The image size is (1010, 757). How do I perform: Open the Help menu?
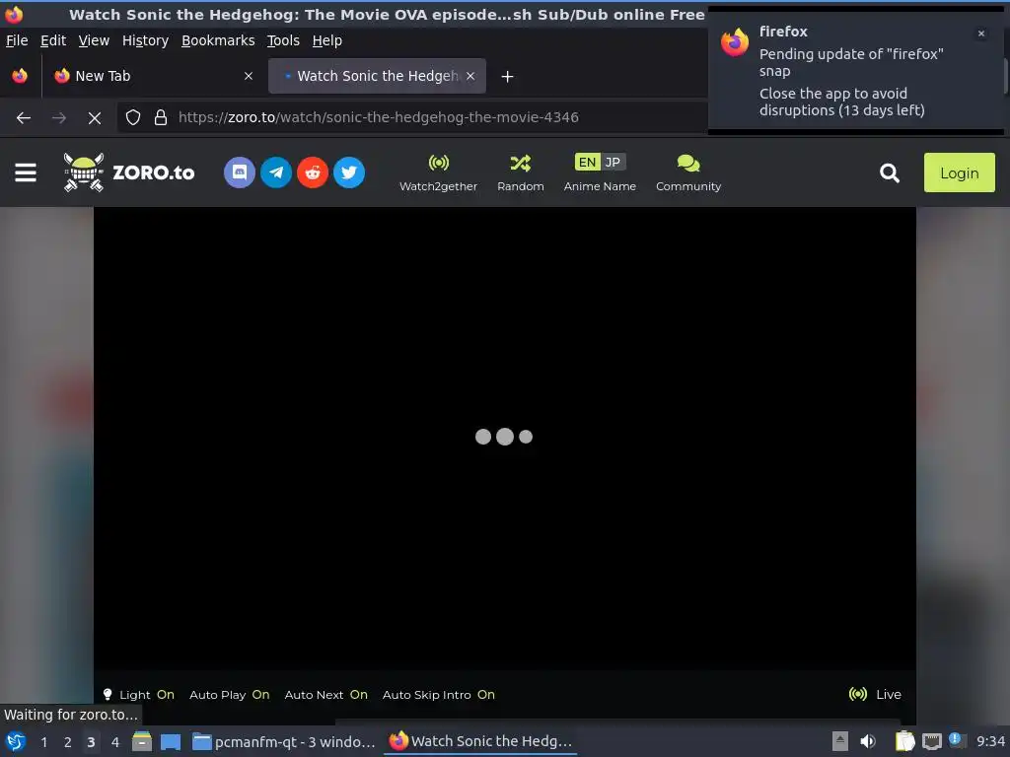coord(327,40)
